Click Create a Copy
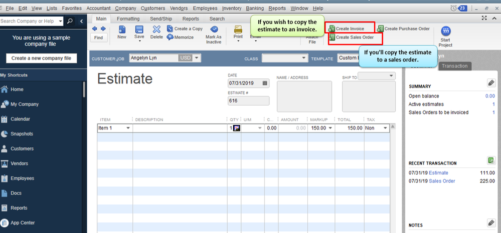This screenshot has width=501, height=233. coord(185,28)
